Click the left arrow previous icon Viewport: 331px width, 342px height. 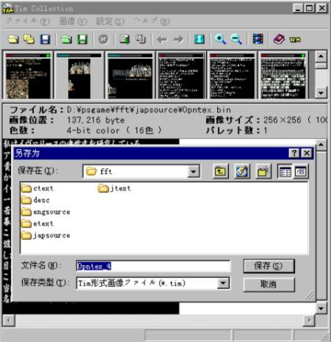[x=162, y=40]
